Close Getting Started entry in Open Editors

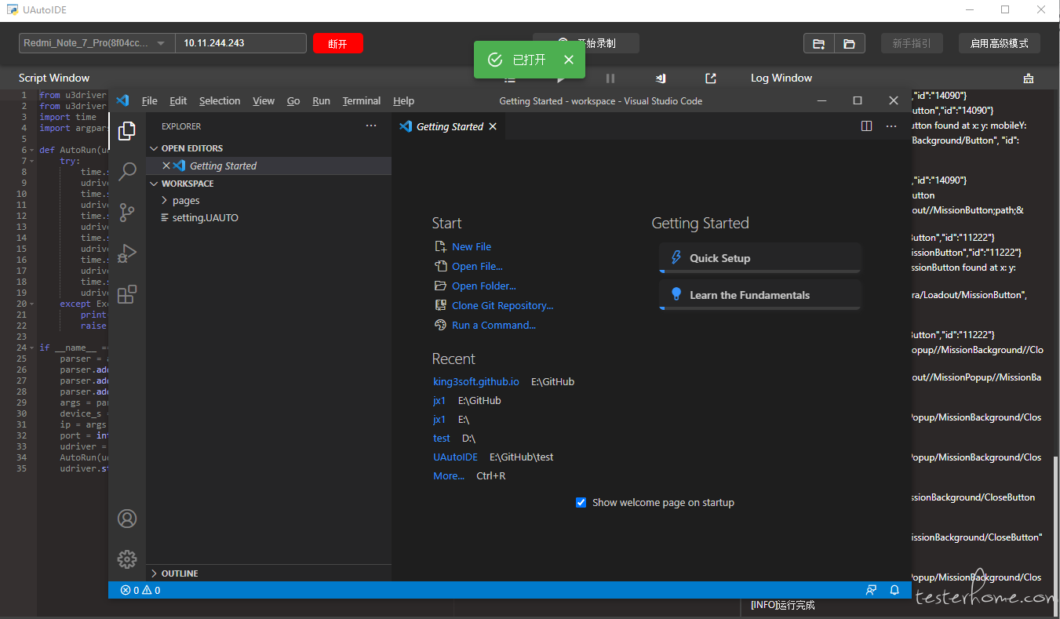[166, 166]
